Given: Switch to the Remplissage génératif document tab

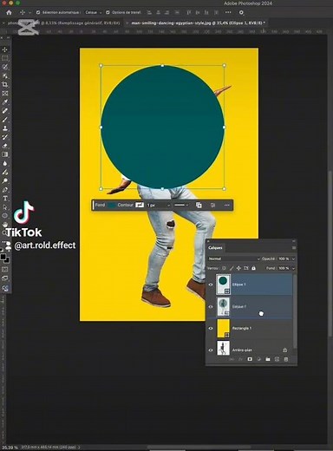Looking at the screenshot, I should 64,23.
